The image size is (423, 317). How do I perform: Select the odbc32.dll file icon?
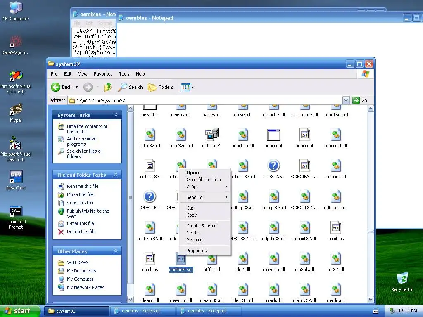point(150,135)
